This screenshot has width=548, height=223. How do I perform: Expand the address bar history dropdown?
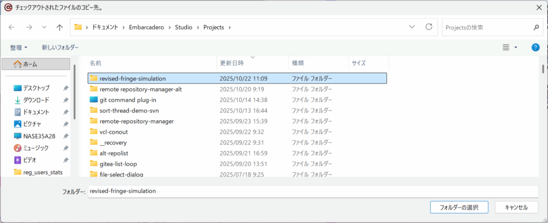[412, 27]
